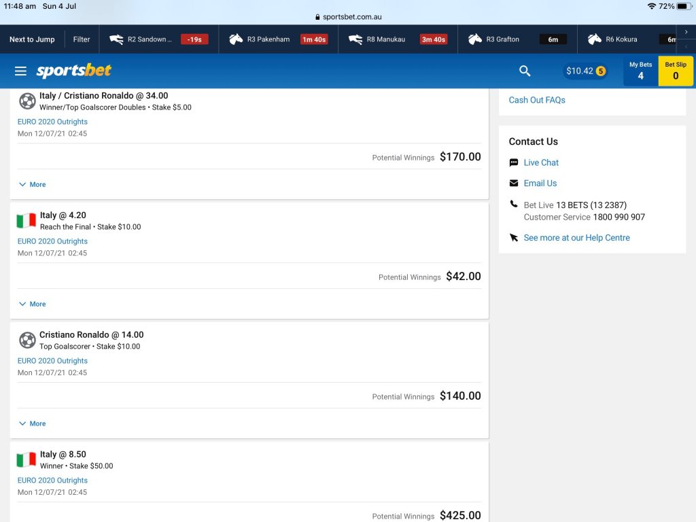Click the 3m 40s countdown badge

(434, 39)
